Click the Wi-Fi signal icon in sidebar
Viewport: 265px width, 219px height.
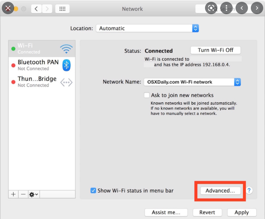click(x=66, y=49)
